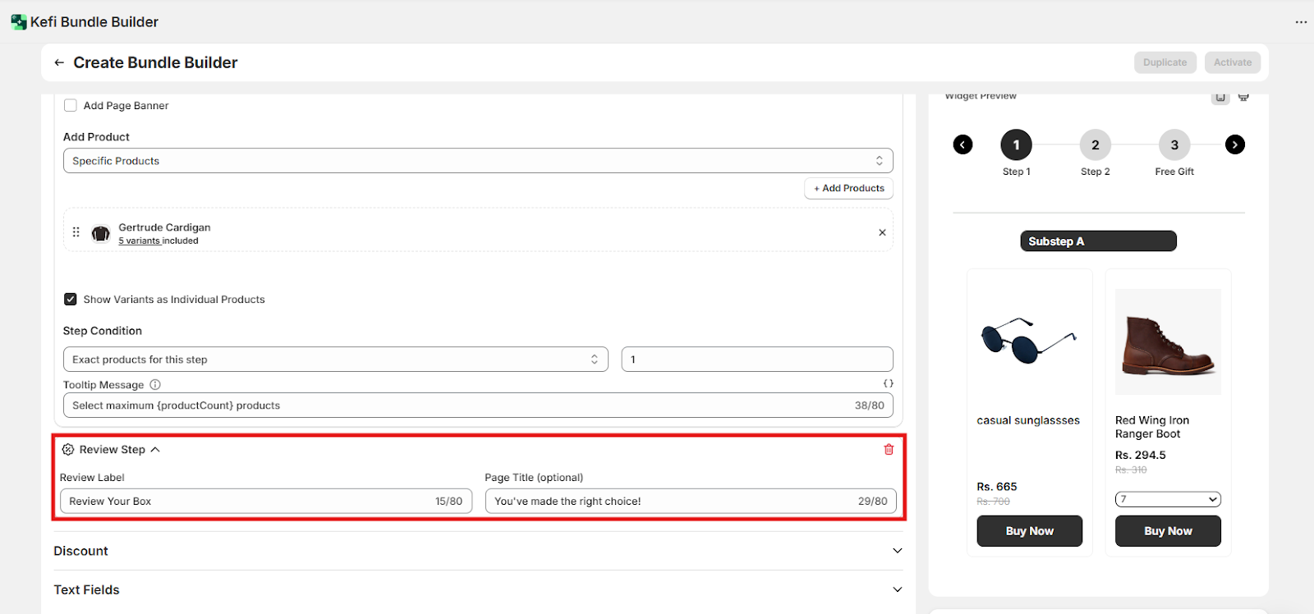Uncheck Show Variants as Individual Products
Image resolution: width=1314 pixels, height=614 pixels.
pos(71,300)
